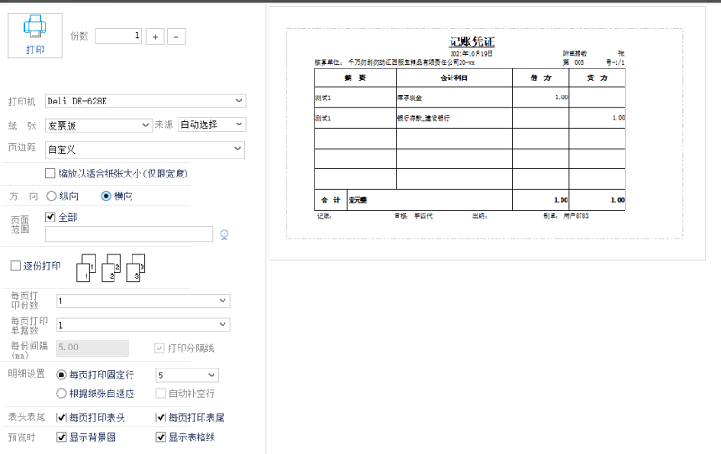Click the info icon beside page range field

224,234
